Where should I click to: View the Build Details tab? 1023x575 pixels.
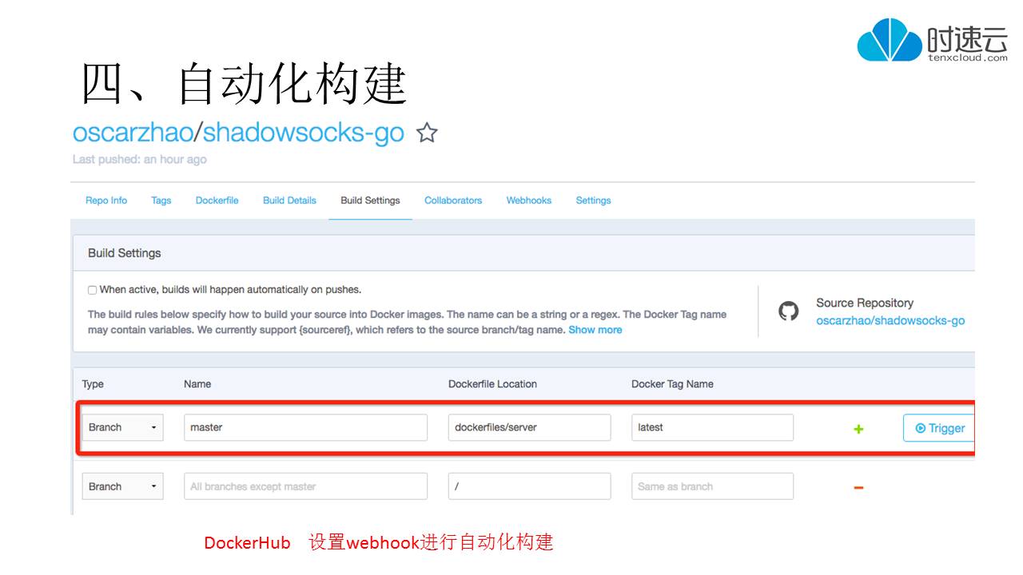pyautogui.click(x=289, y=200)
